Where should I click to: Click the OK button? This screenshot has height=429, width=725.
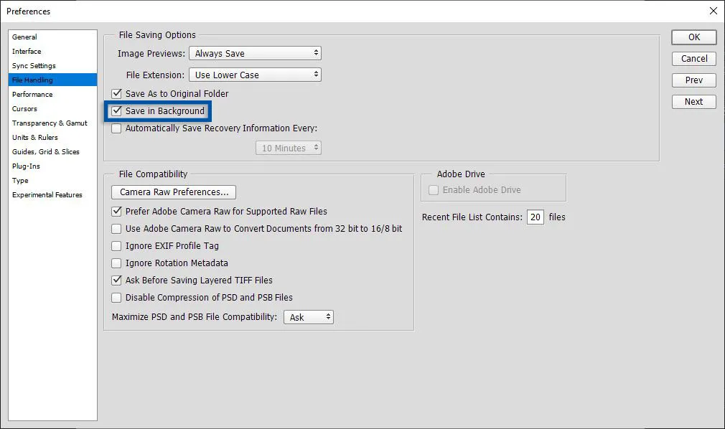[x=693, y=37]
